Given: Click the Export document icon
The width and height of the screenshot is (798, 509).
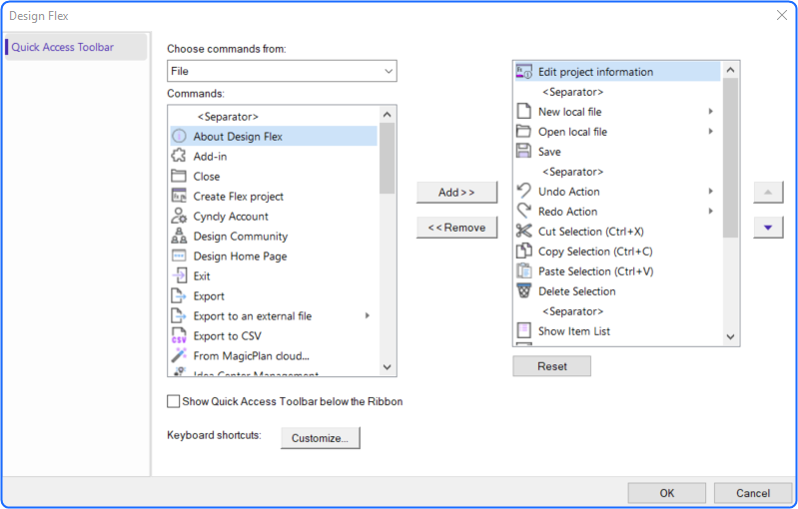Looking at the screenshot, I should click(179, 295).
